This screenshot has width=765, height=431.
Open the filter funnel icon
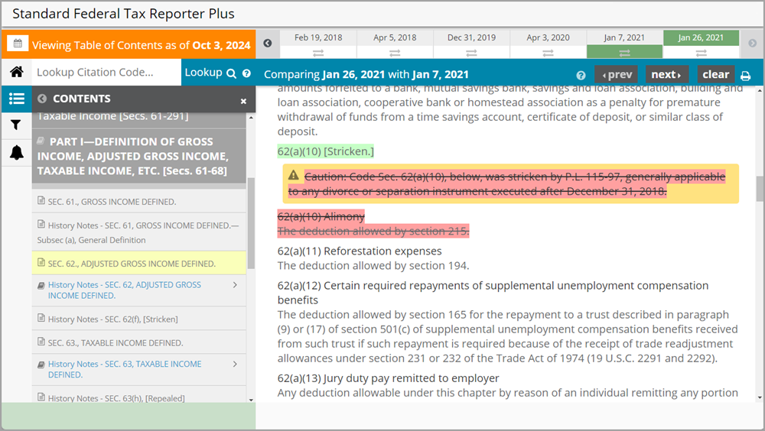[x=16, y=125]
